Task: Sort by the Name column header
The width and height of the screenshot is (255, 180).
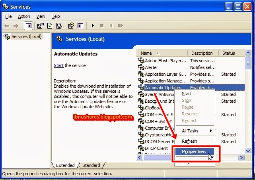Action: [x=162, y=53]
